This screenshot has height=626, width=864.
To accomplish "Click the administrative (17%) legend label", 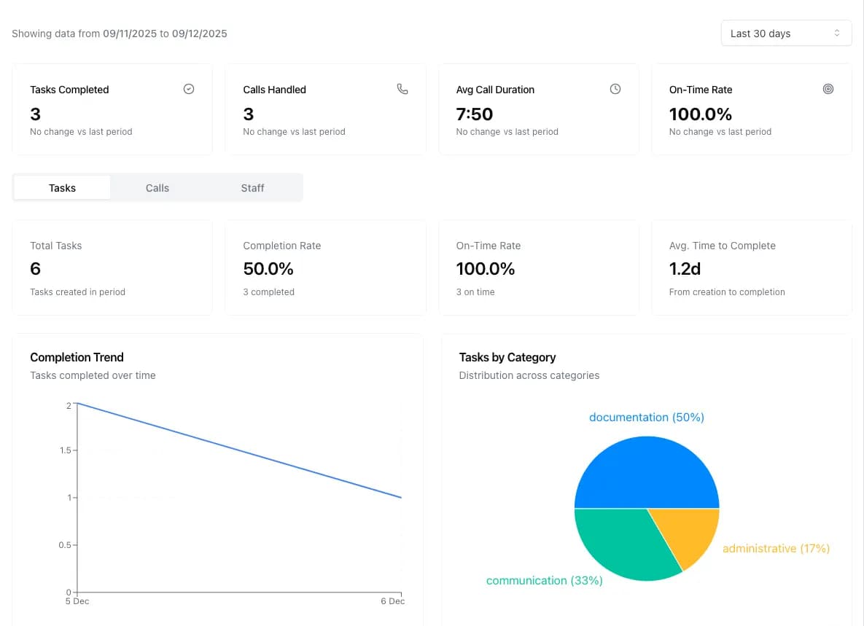I will (777, 548).
